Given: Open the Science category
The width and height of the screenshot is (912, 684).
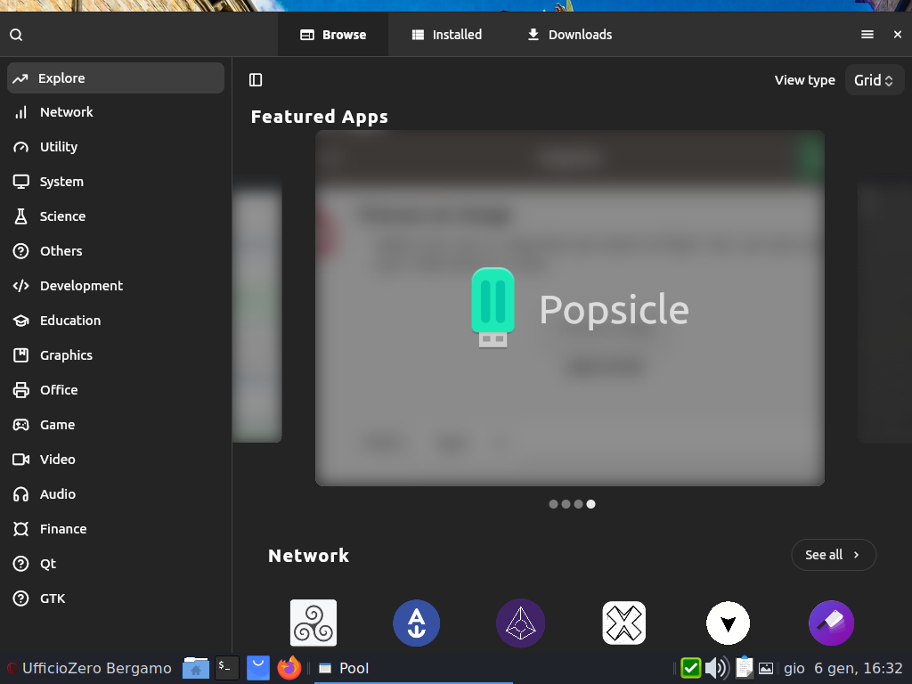Looking at the screenshot, I should coord(62,216).
